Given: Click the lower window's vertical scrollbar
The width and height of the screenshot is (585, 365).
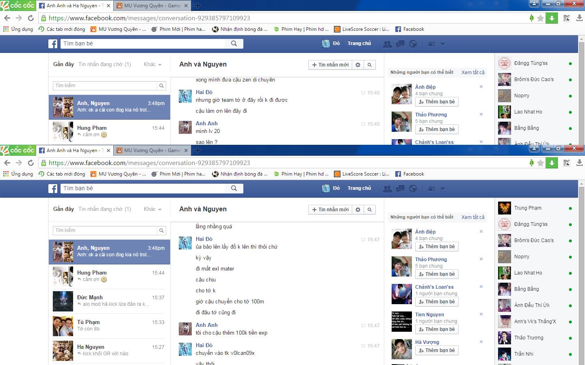Looking at the screenshot, I should click(x=581, y=264).
